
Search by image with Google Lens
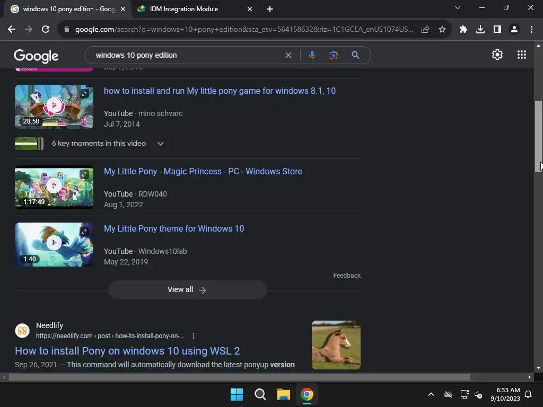pos(334,55)
